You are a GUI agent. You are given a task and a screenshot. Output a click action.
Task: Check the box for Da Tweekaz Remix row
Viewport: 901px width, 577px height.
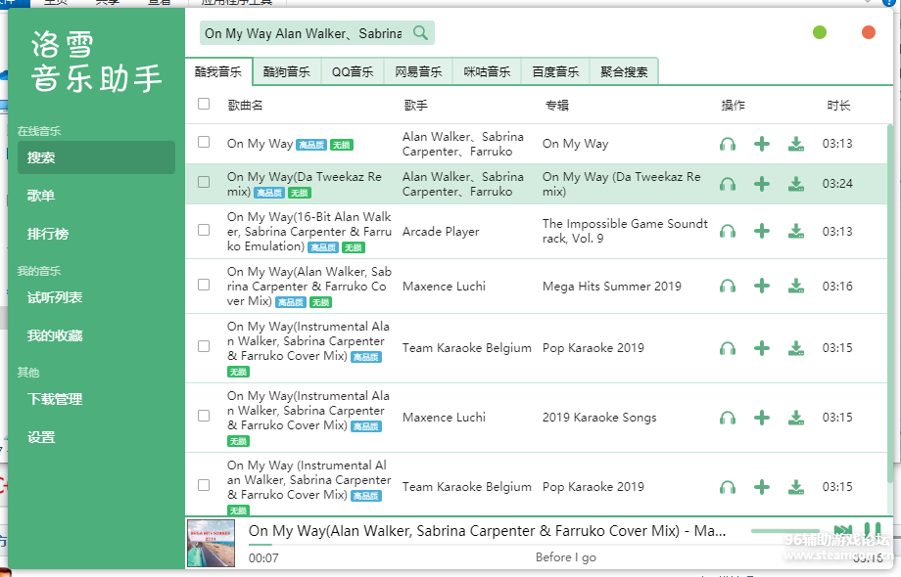click(x=204, y=182)
